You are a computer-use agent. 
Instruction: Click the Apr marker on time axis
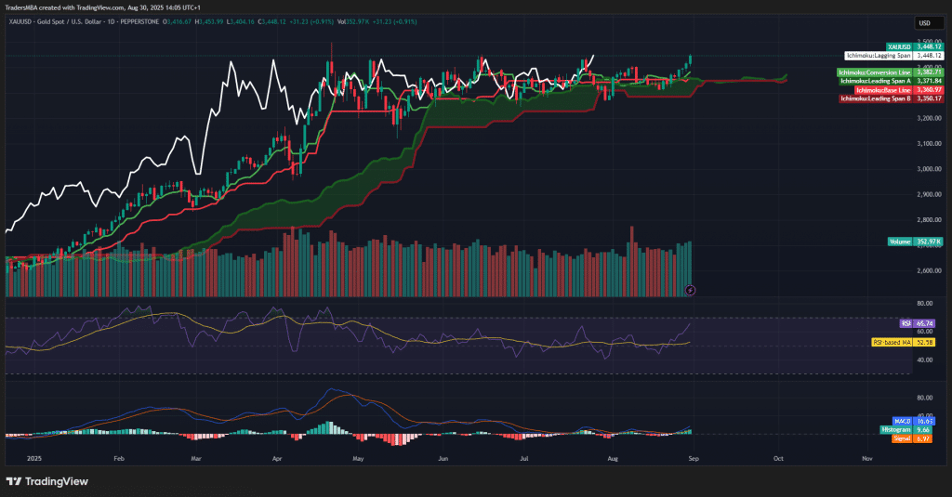[278, 458]
